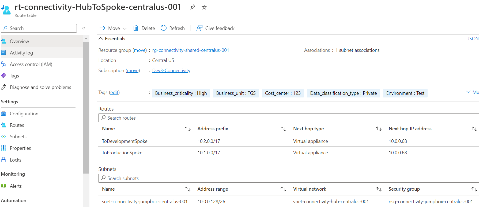Open the more options ellipsis
Viewport: 479px width, 208px height.
tap(216, 7)
